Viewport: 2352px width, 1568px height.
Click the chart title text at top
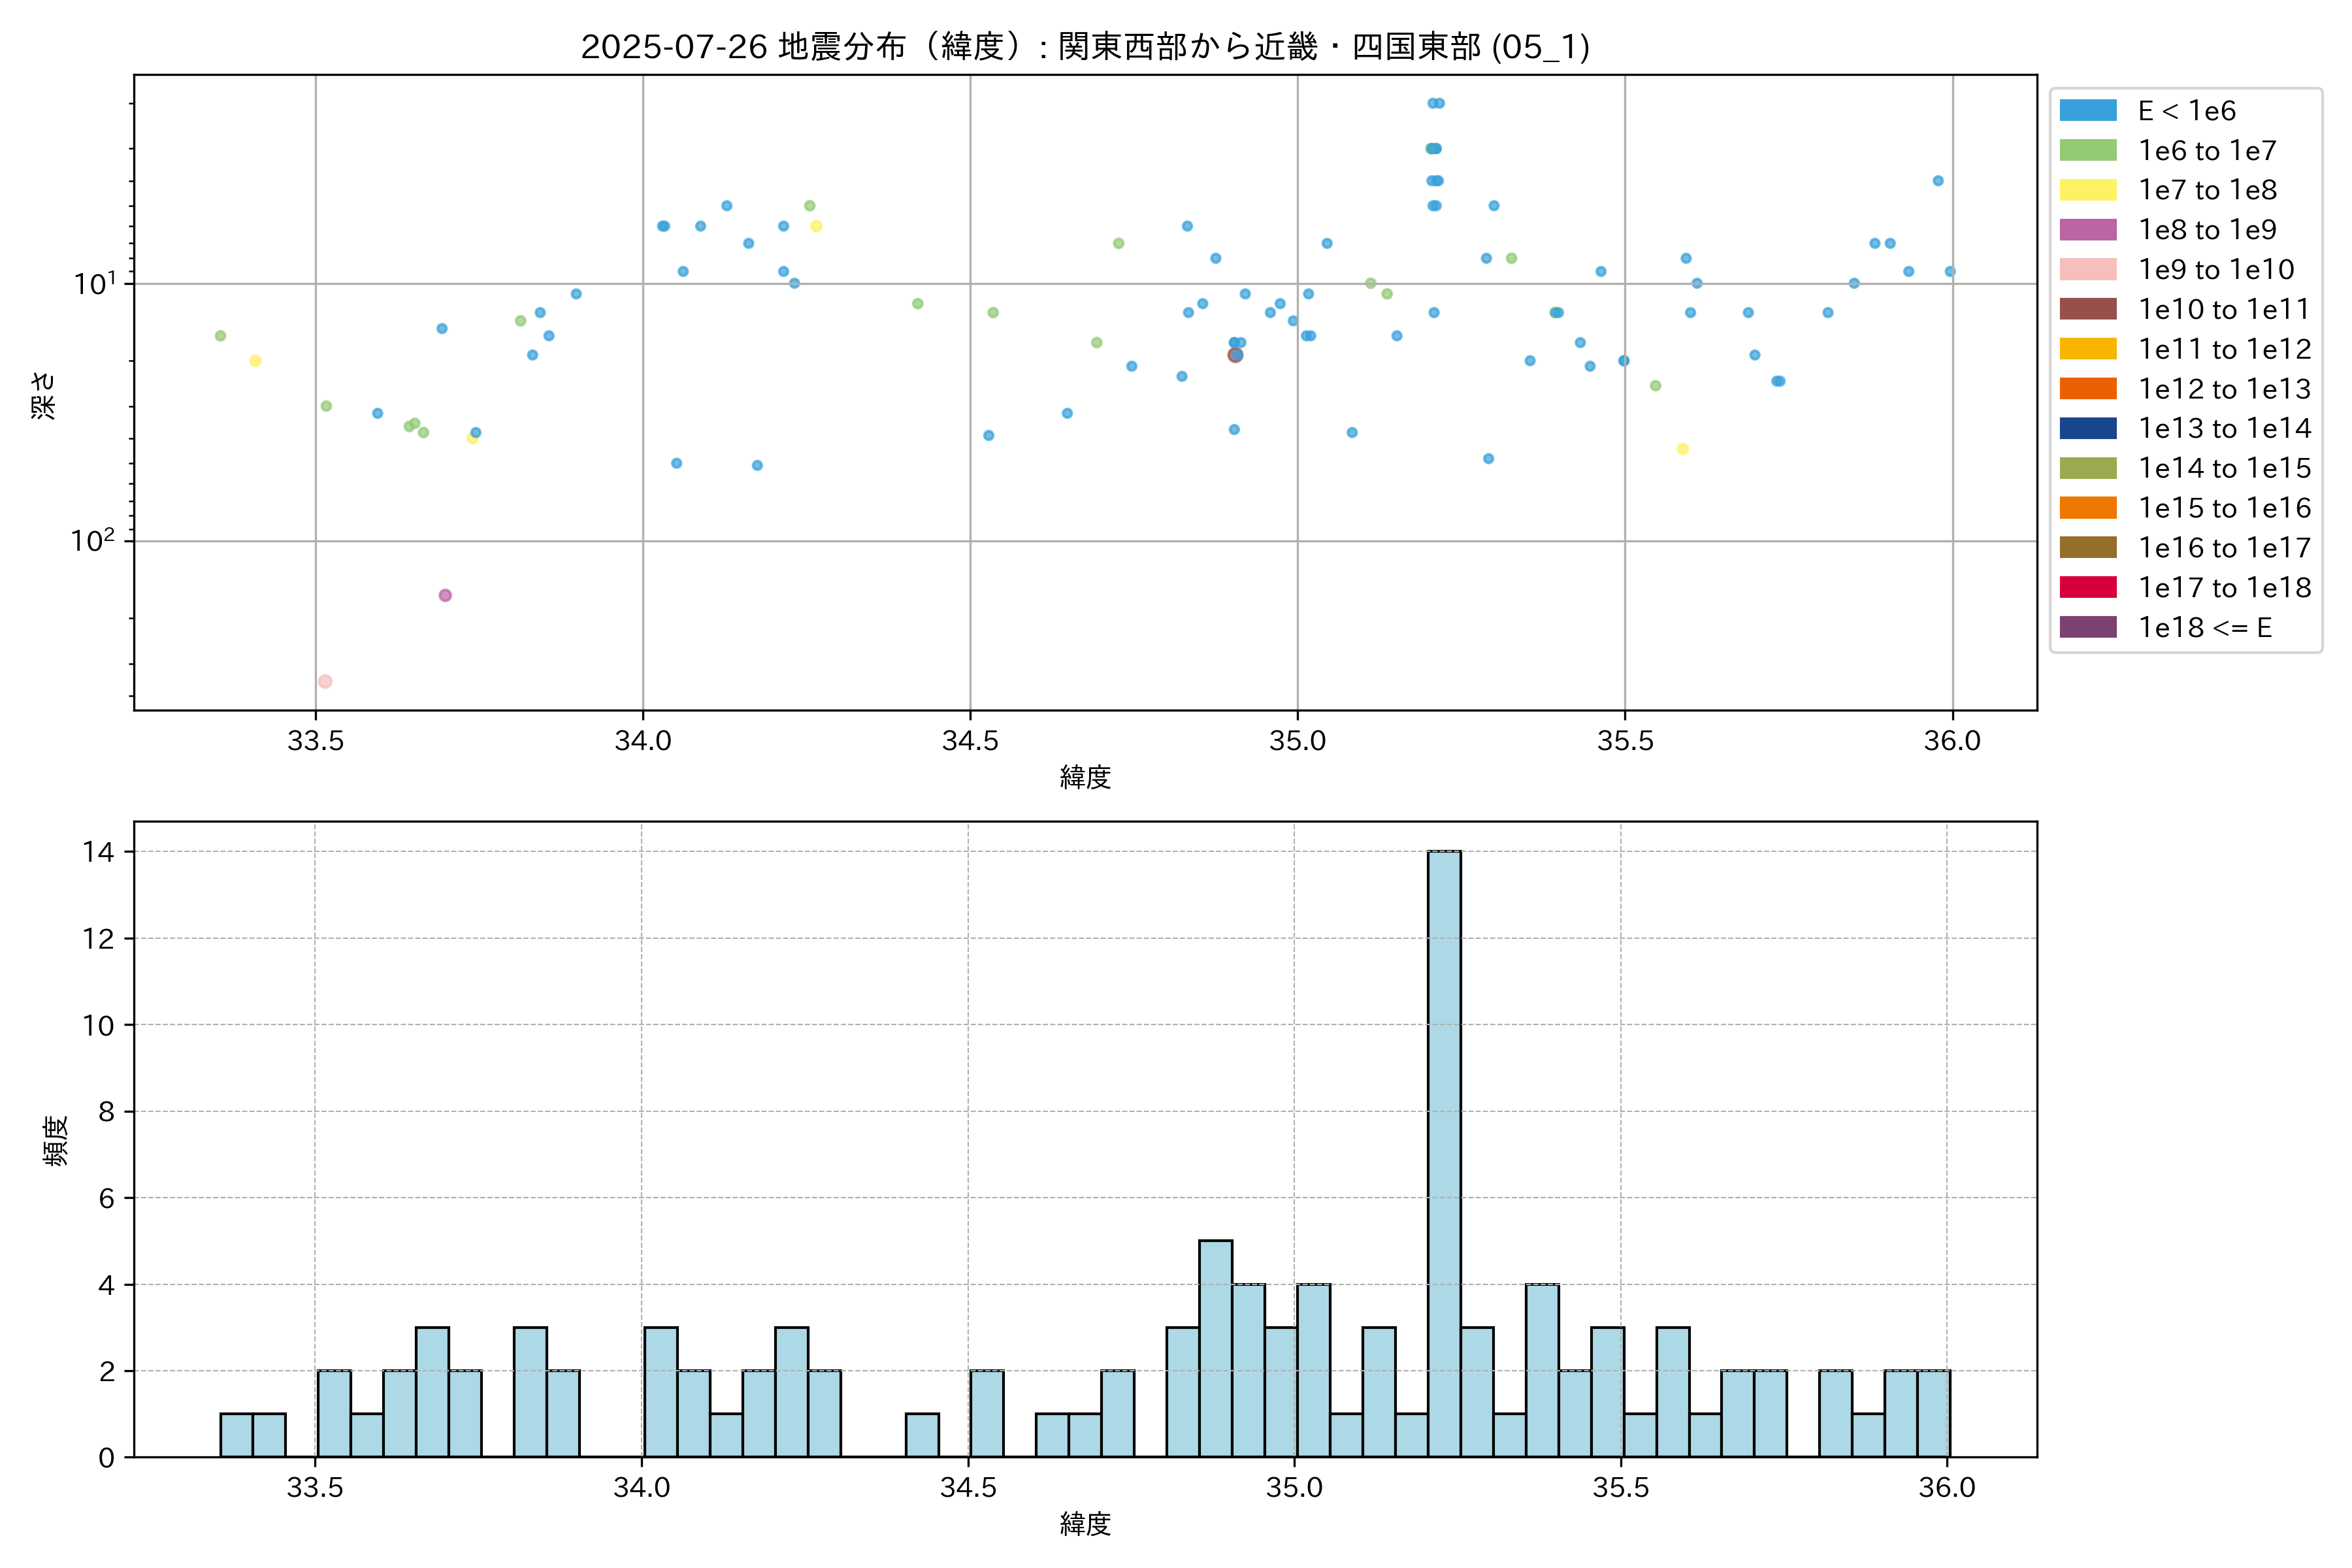pos(1085,47)
